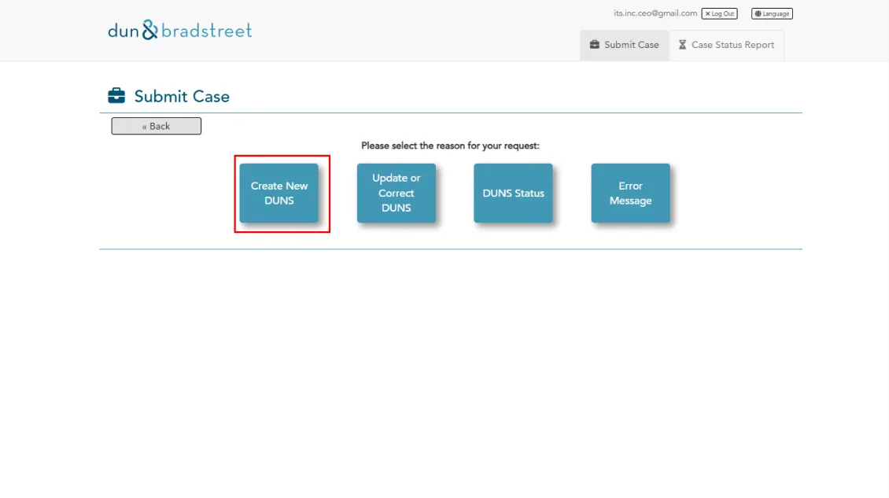Open the Submit Case tab
Screen dimensions: 889x498
[624, 45]
